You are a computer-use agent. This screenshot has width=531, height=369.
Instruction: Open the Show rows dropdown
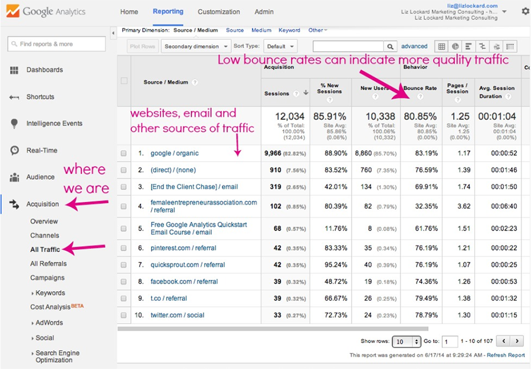click(406, 342)
